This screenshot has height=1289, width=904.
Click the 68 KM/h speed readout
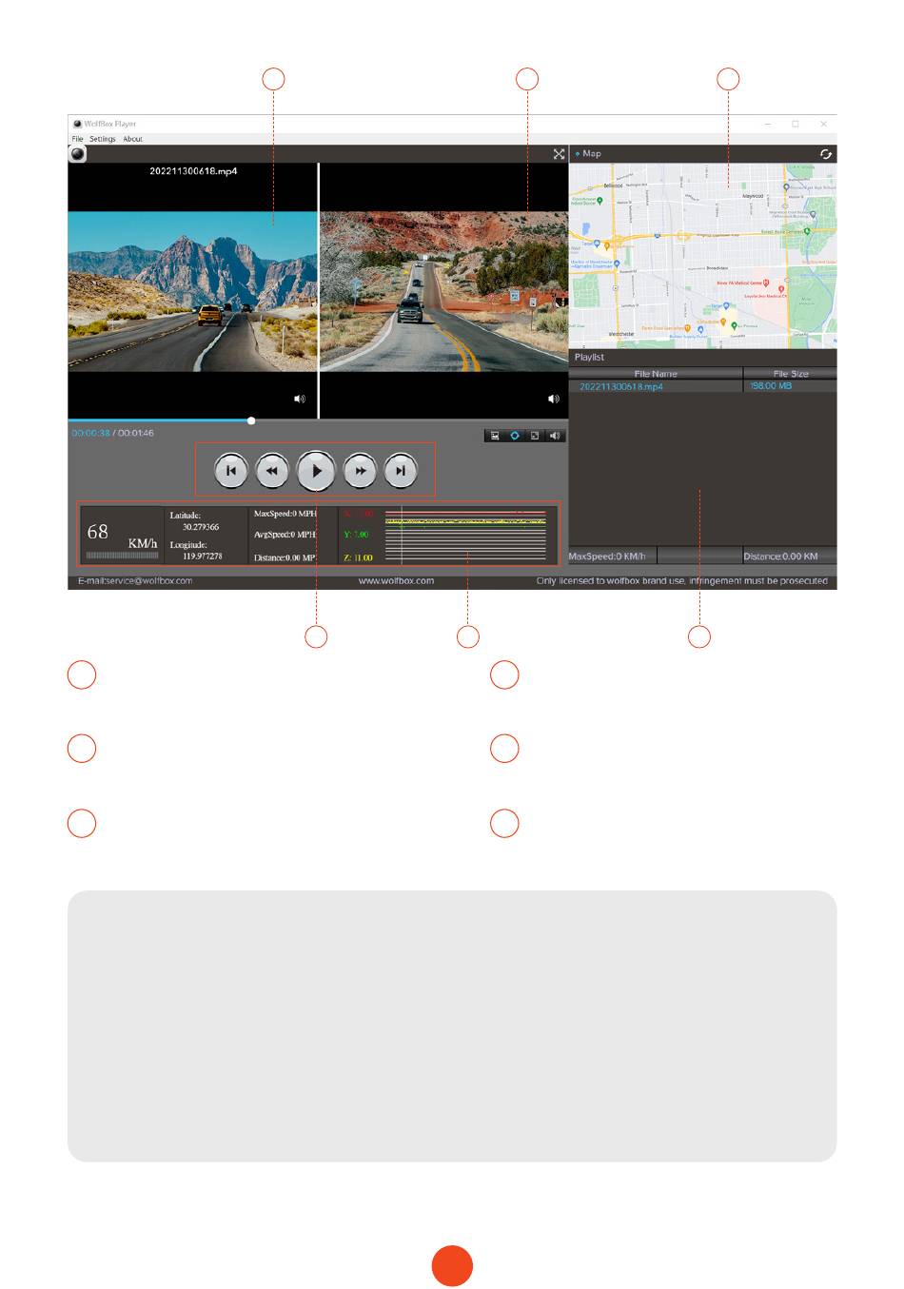coord(122,537)
